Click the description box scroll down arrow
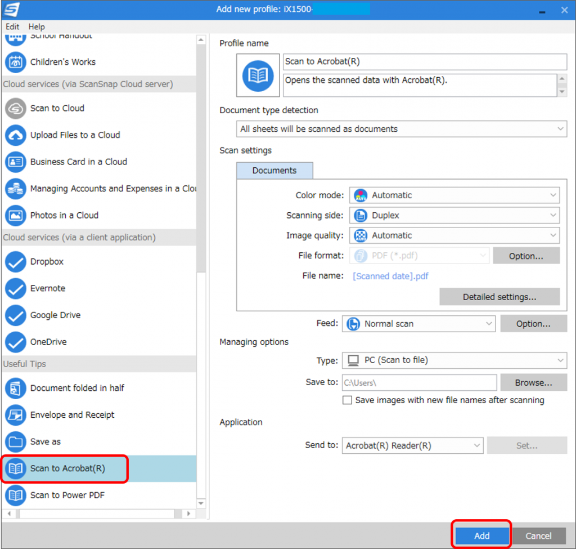The height and width of the screenshot is (549, 576). click(x=562, y=92)
